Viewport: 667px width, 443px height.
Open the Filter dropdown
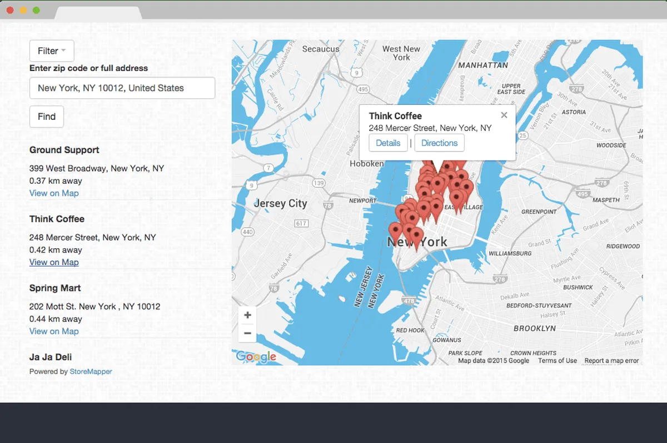pyautogui.click(x=52, y=51)
